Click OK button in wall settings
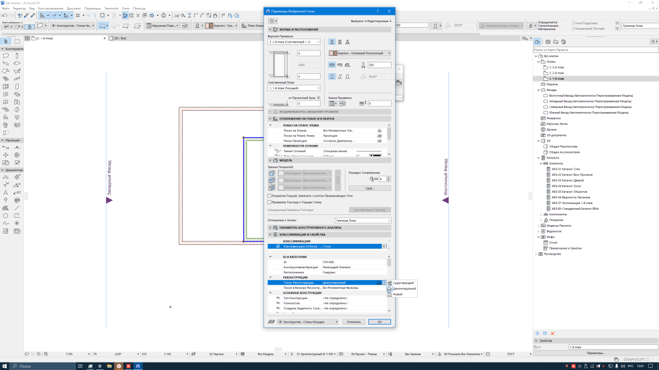 click(x=380, y=322)
